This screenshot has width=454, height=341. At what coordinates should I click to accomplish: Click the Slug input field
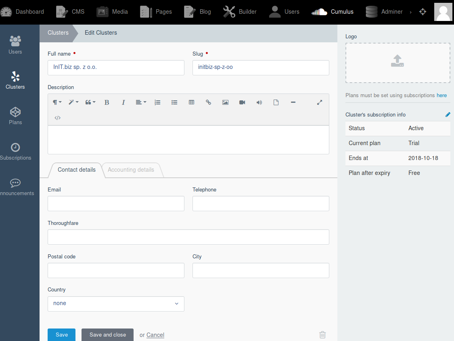pyautogui.click(x=261, y=68)
